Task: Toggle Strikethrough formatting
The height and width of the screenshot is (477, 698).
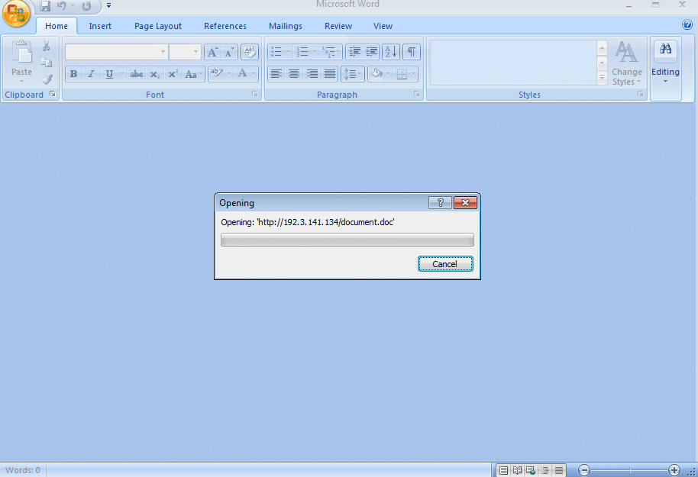Action: 136,74
